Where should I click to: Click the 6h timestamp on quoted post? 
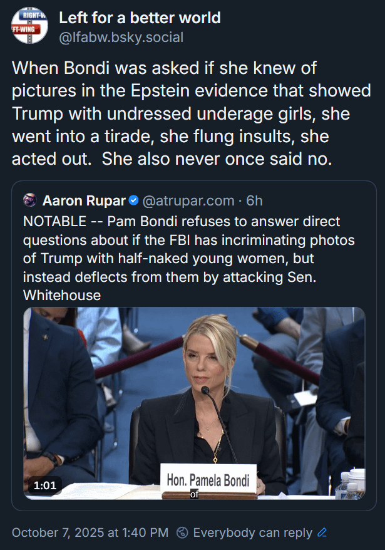tap(254, 201)
